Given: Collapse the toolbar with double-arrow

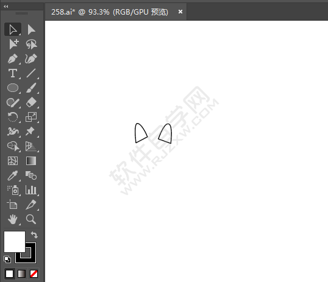Looking at the screenshot, I should (6, 7).
